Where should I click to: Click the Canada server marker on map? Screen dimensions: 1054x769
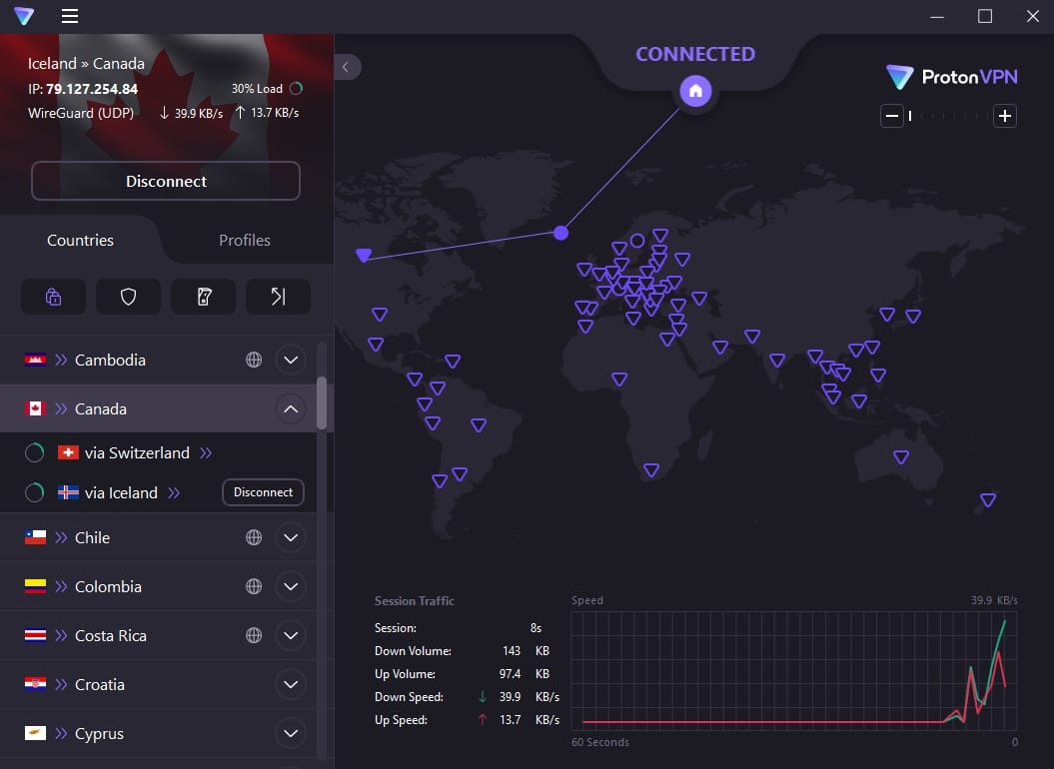[364, 255]
